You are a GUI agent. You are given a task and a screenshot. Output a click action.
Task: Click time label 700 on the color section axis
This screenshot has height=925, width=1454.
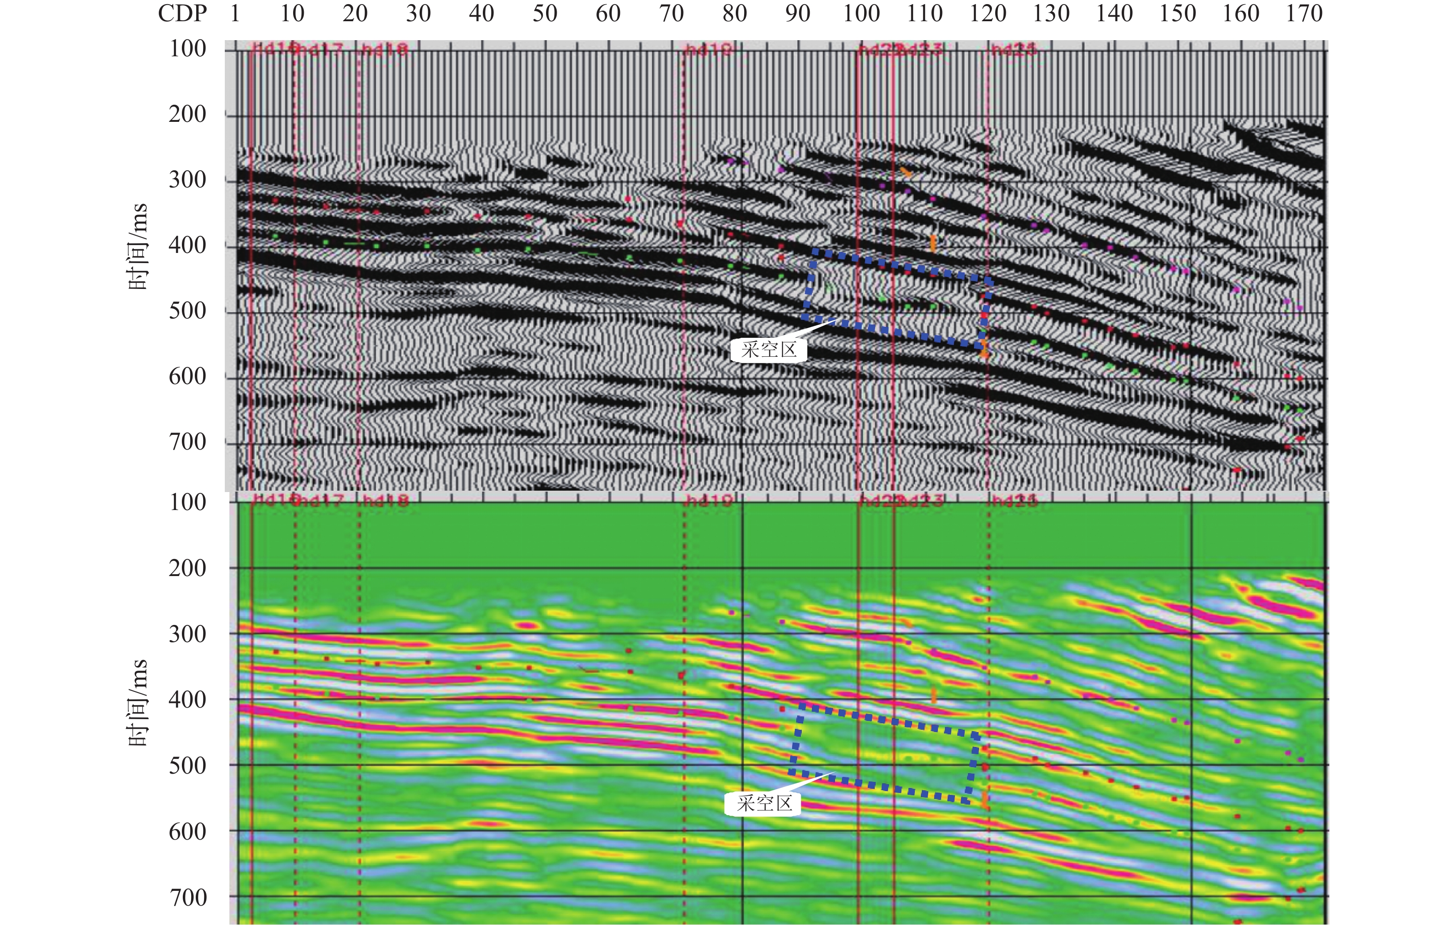(187, 898)
